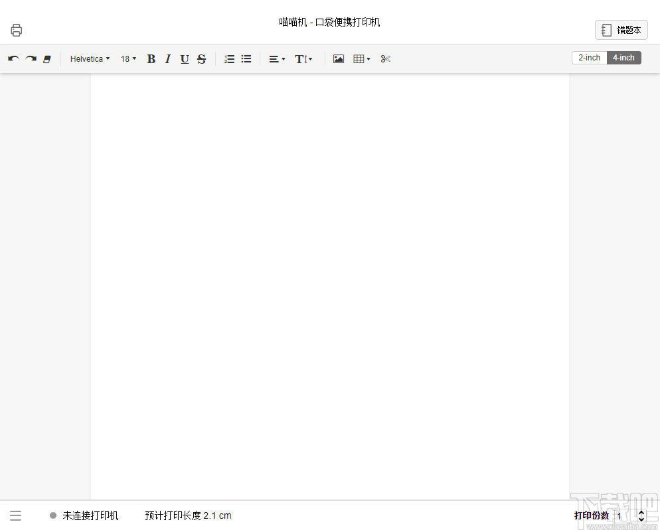Screen dimensions: 660x530
Task: Switch to 2-inch paper mode
Action: pyautogui.click(x=588, y=58)
